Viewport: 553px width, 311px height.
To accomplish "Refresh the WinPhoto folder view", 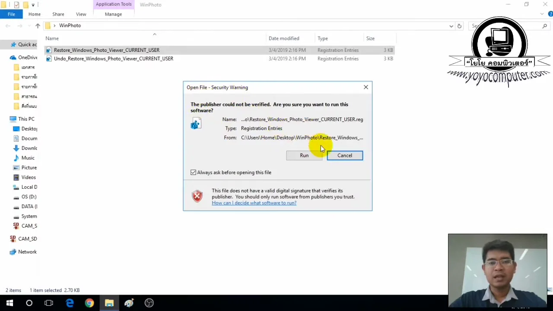I will 459,26.
